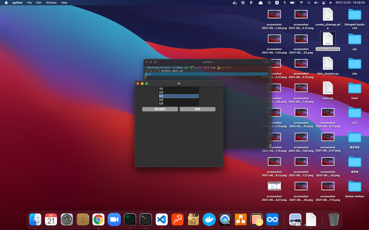This screenshot has height=230, width=369.
Task: Minimize the tk window with yellow button
Action: [142, 84]
